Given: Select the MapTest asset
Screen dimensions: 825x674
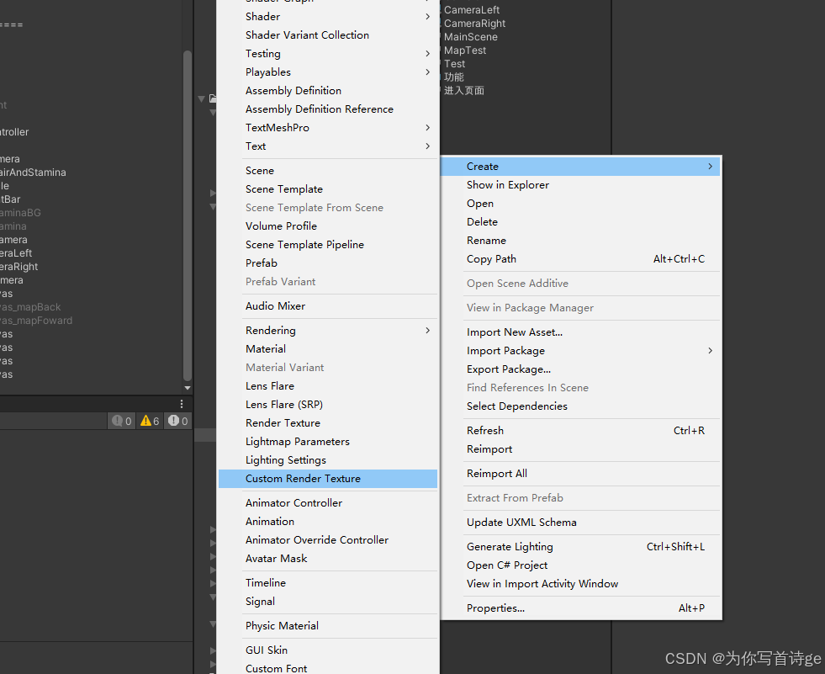Looking at the screenshot, I should point(464,50).
